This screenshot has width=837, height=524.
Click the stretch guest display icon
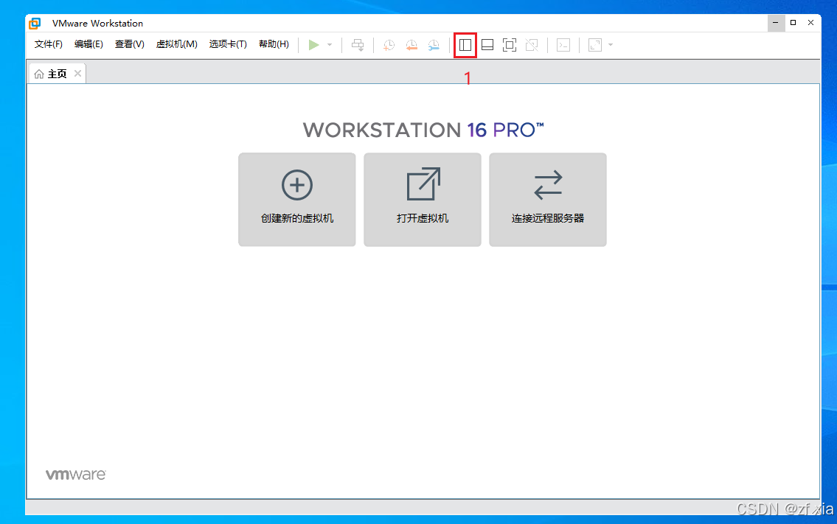(594, 45)
